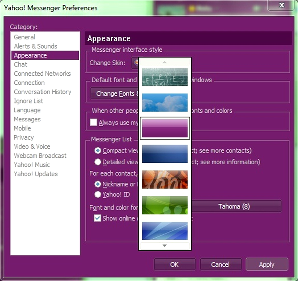This screenshot has height=281, width=298.
Task: Open Alerts & Sounds category
Action: pos(45,46)
